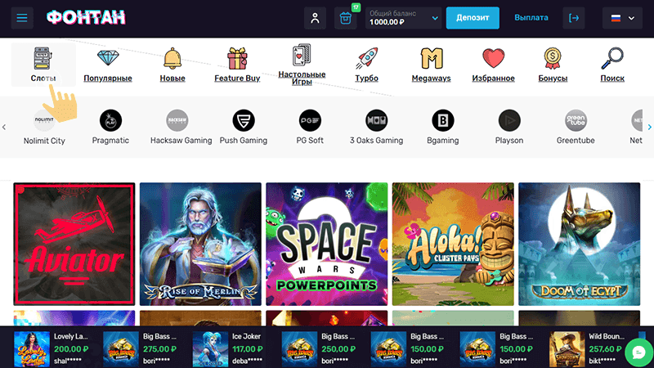Launch the Aviator game thumbnail
The height and width of the screenshot is (368, 654).
74,244
